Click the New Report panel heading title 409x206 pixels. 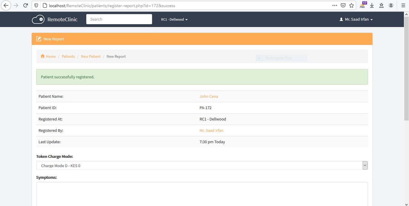click(x=54, y=39)
